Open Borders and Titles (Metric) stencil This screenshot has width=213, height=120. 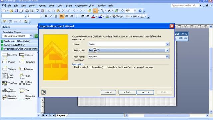17,41
